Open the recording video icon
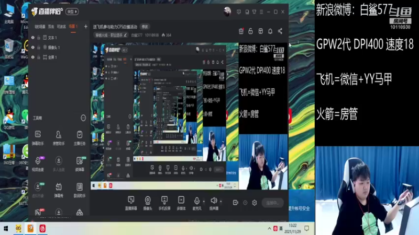The image size is (419, 235). click(x=235, y=203)
